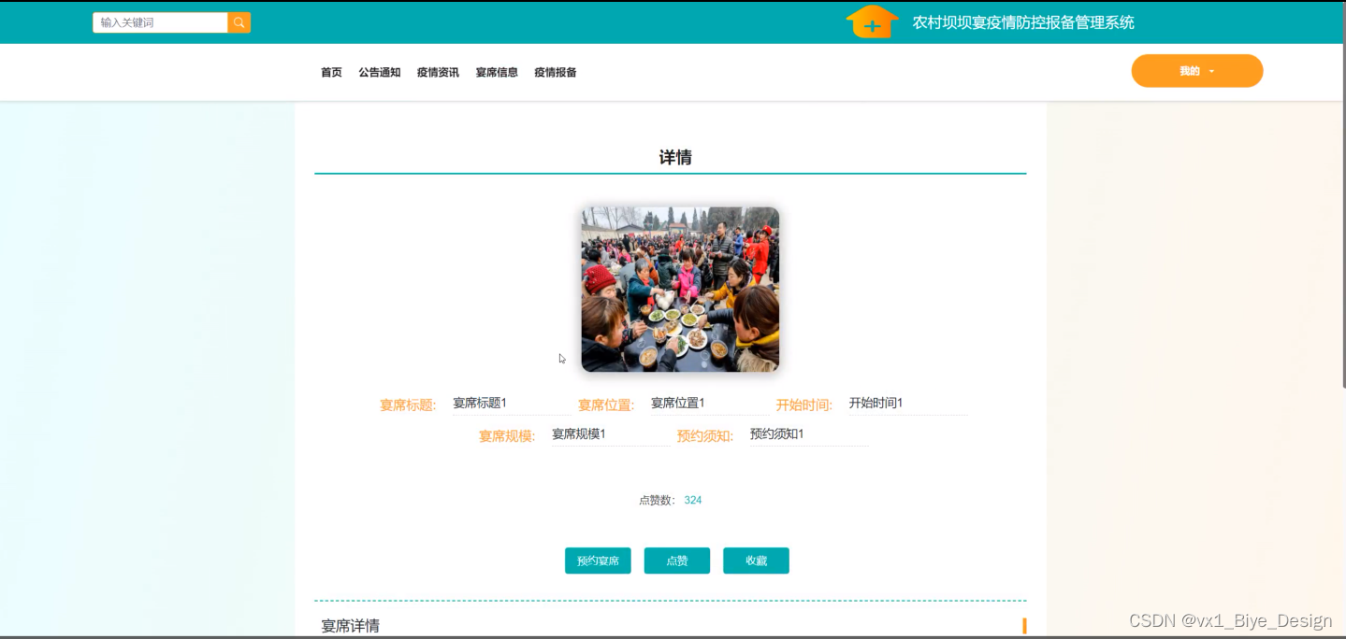1346x639 pixels.
Task: Click the orange house logo icon
Action: click(872, 21)
